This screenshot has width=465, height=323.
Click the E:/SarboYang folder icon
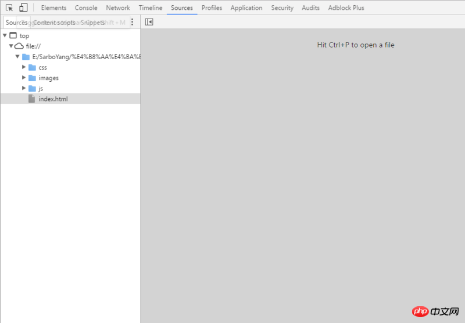26,56
